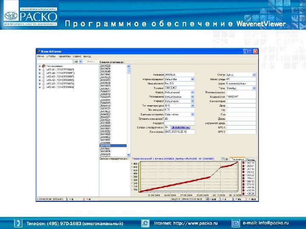Click the counter list scrollbar thumb
The height and width of the screenshot is (229, 306).
(129, 71)
